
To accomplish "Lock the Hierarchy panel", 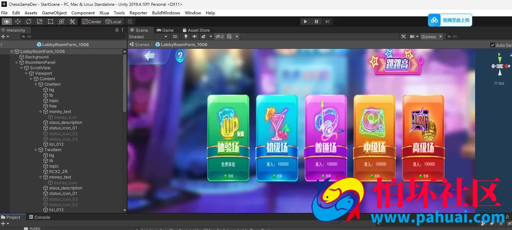I will pos(117,30).
